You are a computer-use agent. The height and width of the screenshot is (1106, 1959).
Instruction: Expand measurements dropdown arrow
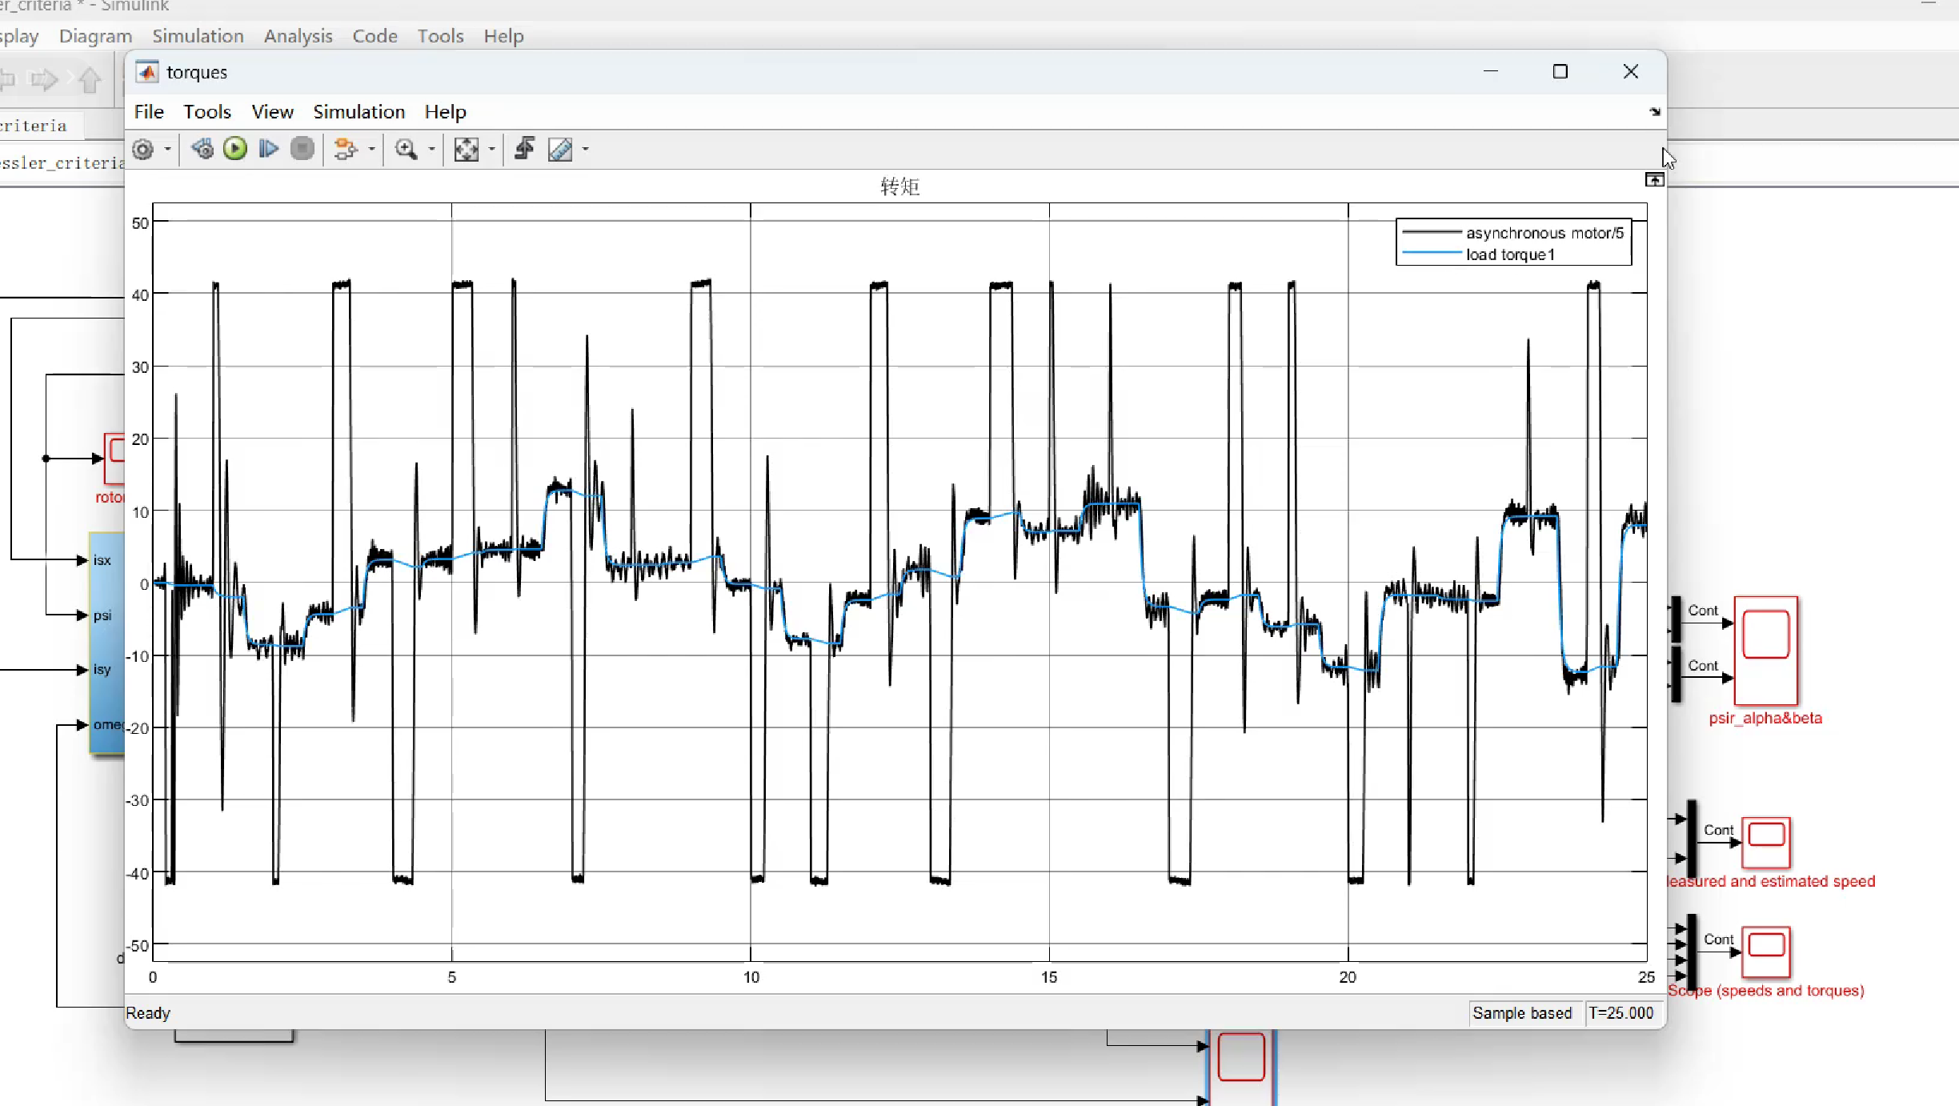click(x=586, y=150)
